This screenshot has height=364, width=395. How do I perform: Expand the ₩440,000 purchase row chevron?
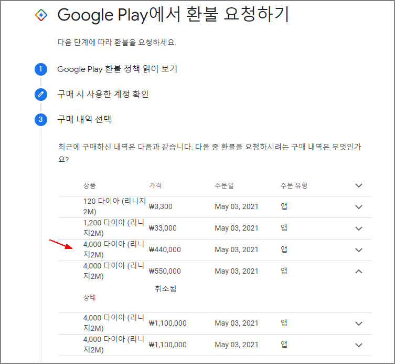[x=358, y=250]
